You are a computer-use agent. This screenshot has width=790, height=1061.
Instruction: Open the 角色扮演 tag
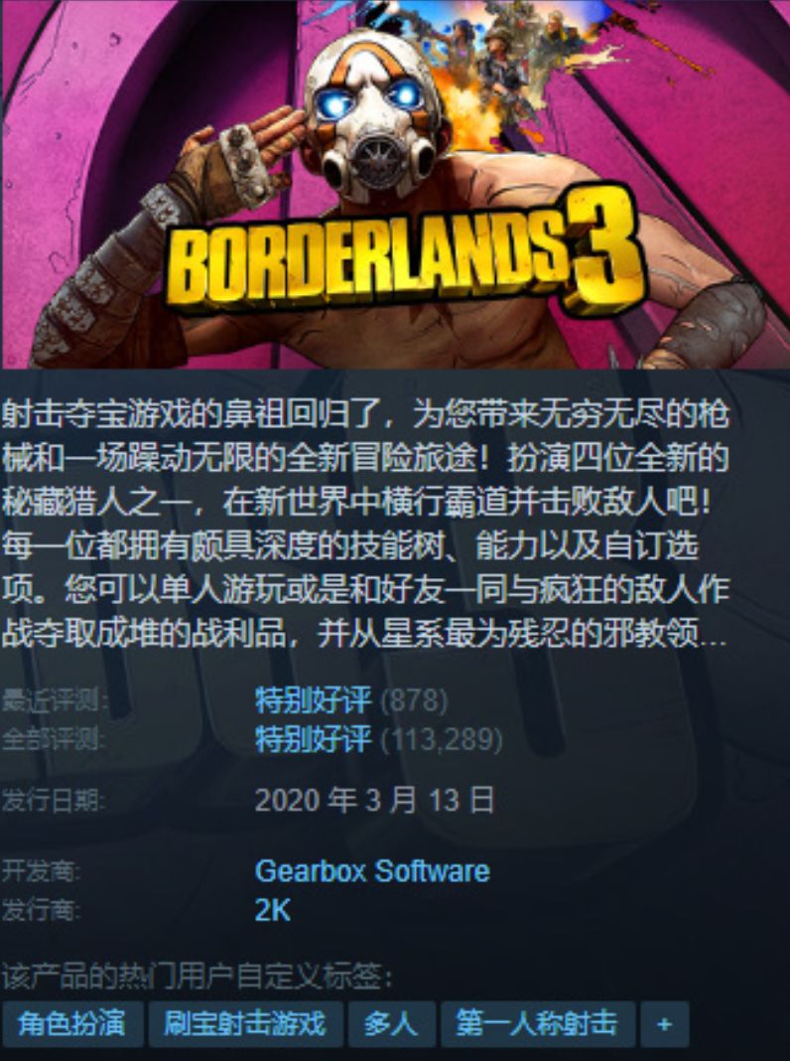[72, 1024]
